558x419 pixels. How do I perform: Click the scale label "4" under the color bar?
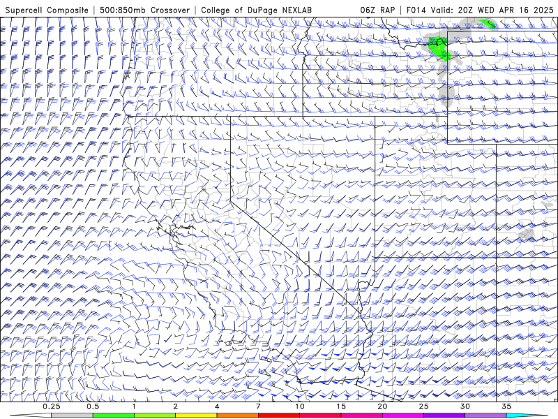tap(217, 406)
